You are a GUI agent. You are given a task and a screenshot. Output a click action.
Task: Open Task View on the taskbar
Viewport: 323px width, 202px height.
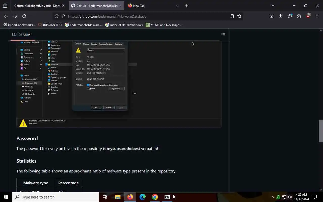105,197
